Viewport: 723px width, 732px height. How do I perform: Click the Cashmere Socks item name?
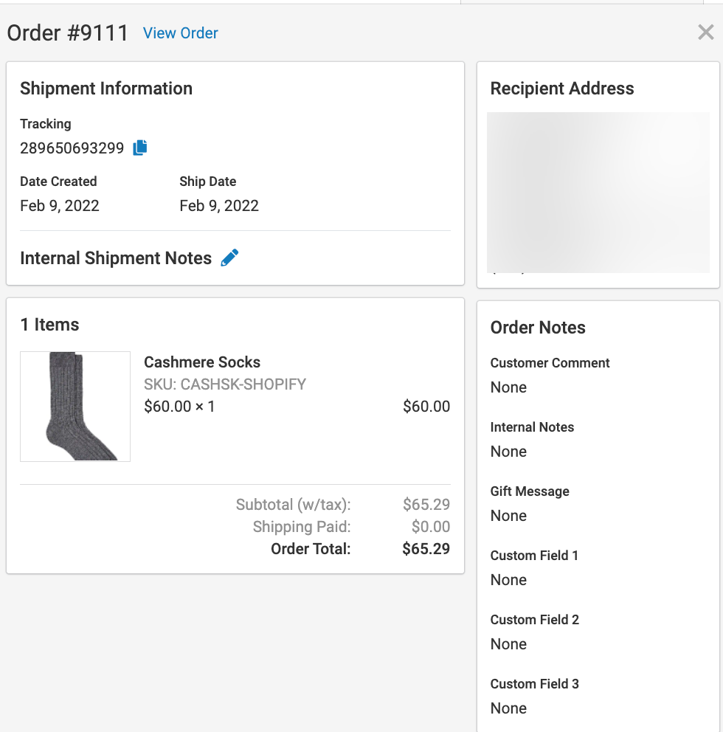click(x=201, y=362)
